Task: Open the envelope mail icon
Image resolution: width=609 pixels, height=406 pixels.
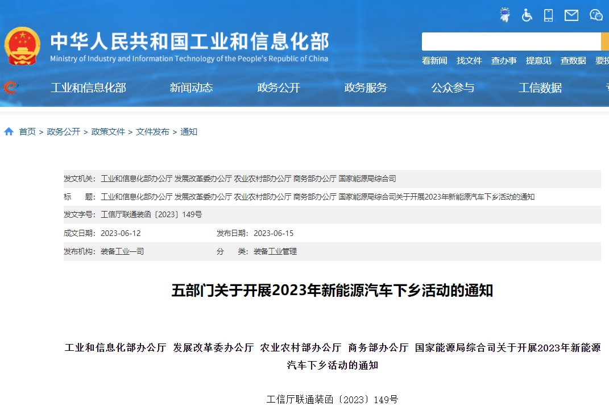Action: click(571, 15)
